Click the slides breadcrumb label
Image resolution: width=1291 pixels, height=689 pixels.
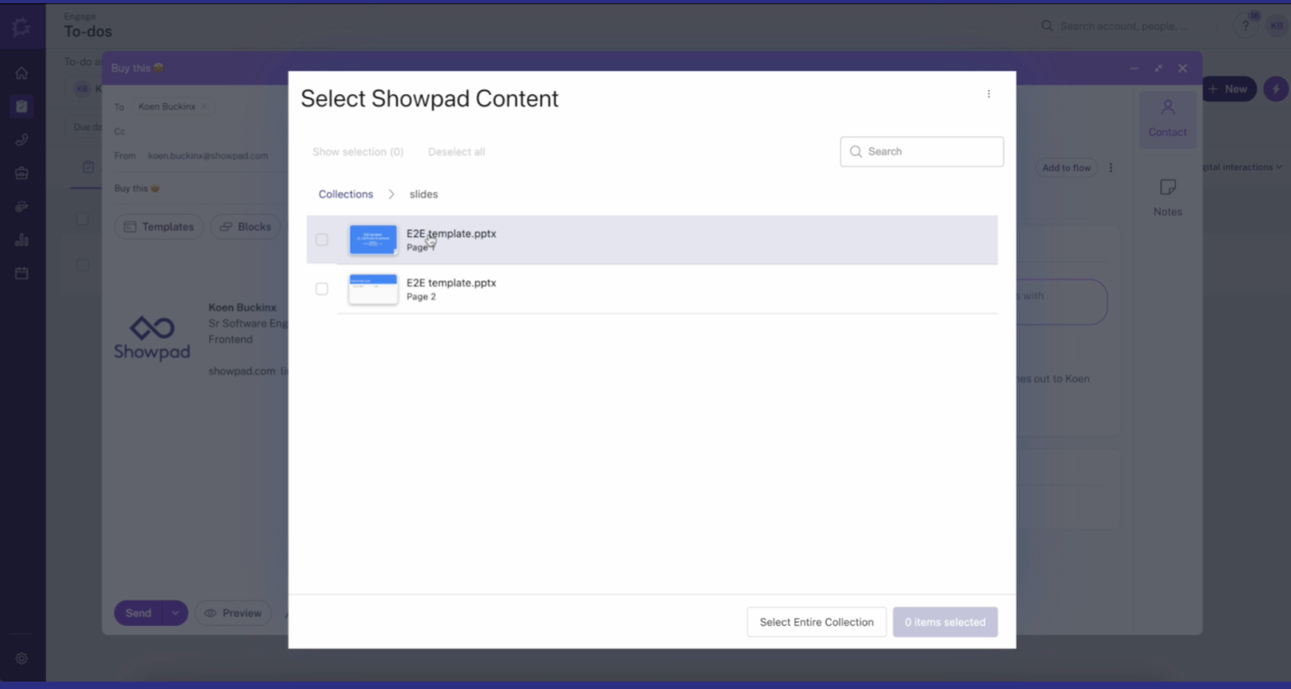click(424, 194)
